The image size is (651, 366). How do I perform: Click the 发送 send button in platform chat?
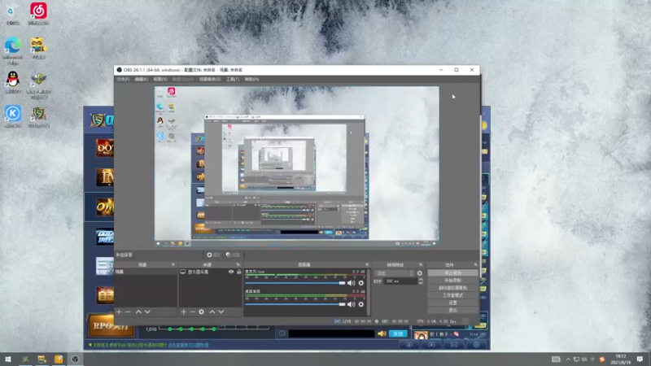point(398,333)
